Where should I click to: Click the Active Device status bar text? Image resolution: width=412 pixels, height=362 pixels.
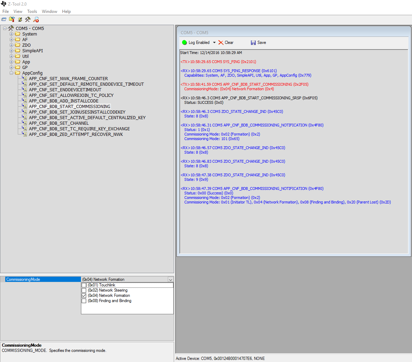(x=220, y=358)
